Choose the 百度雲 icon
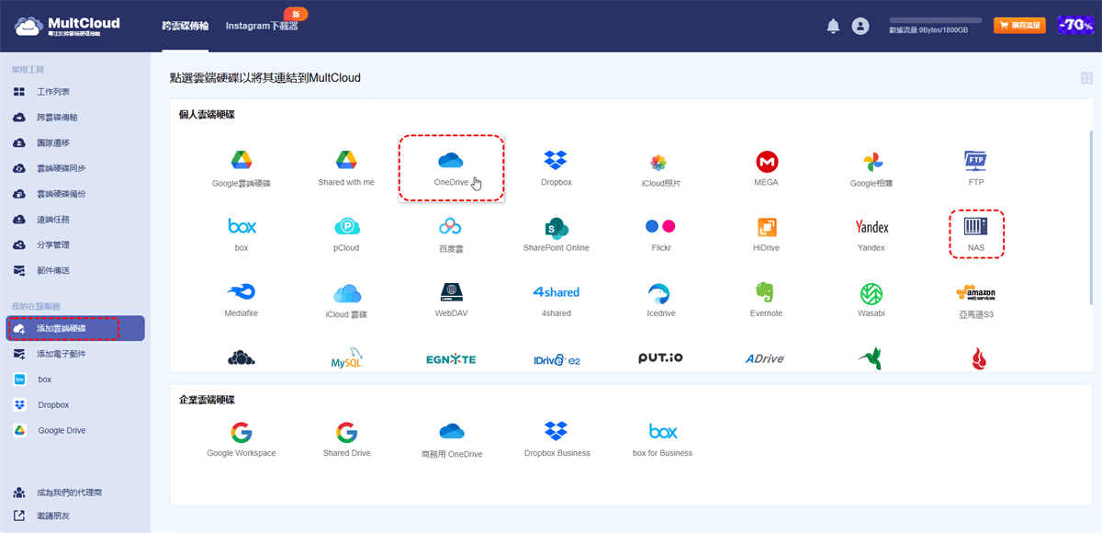The height and width of the screenshot is (533, 1102). tap(450, 226)
